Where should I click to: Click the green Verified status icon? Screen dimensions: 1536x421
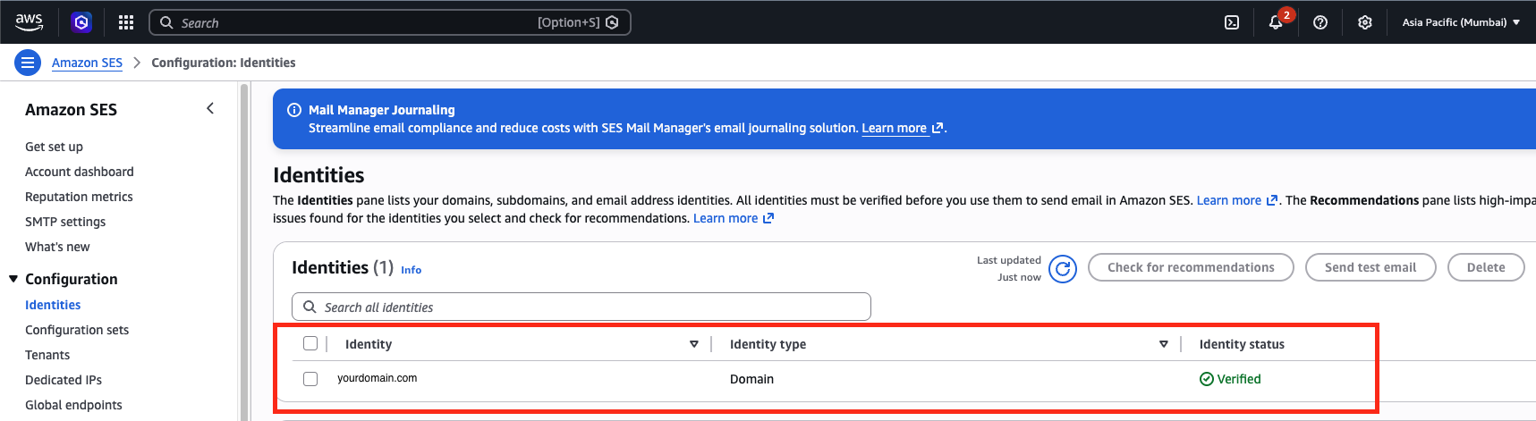click(1207, 379)
